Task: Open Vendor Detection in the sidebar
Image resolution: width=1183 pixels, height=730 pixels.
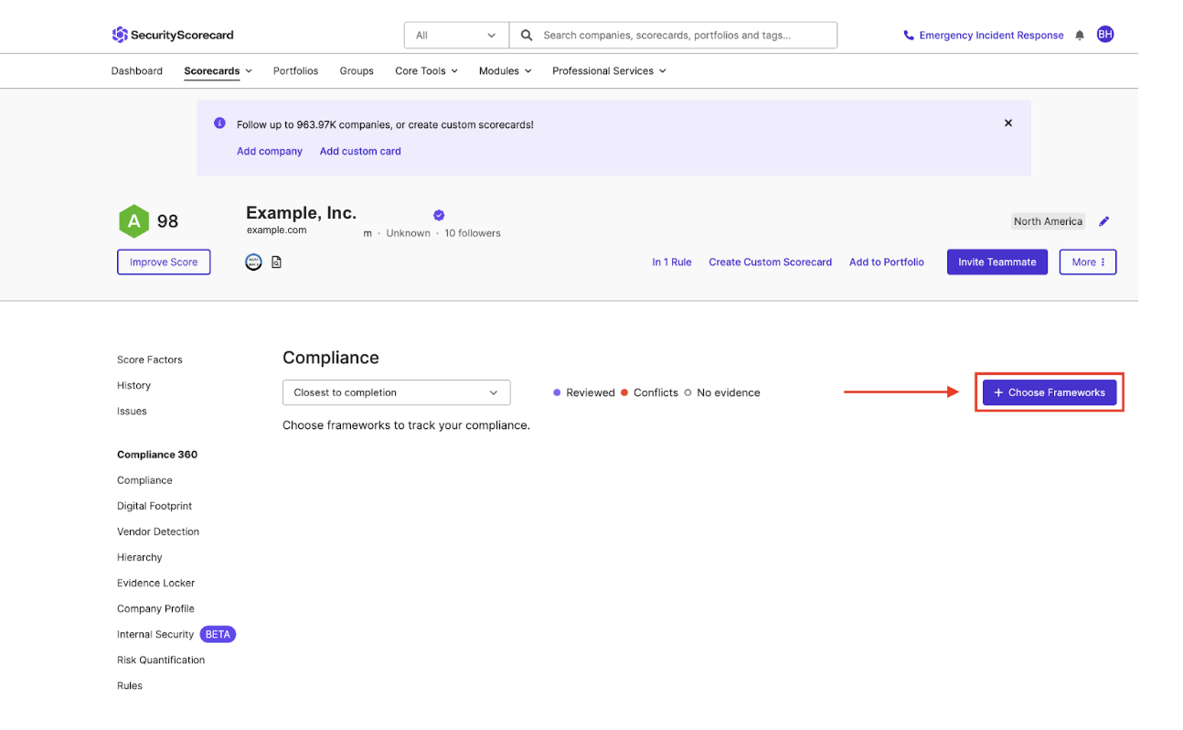Action: tap(158, 531)
